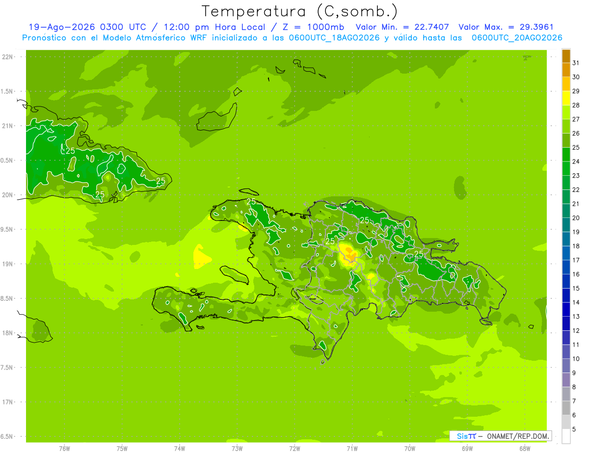Image resolution: width=589 pixels, height=455 pixels.
Task: Click the "29" color scale value
Action: (x=576, y=91)
